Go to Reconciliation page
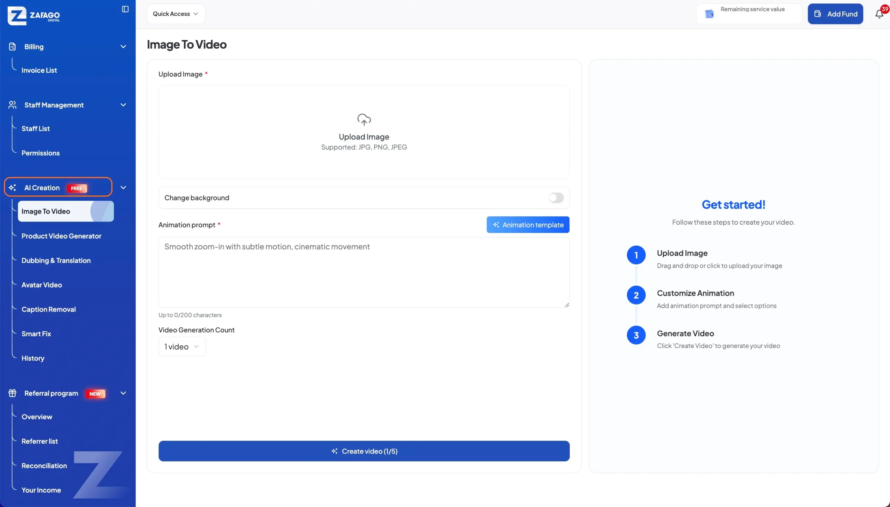 pos(44,466)
